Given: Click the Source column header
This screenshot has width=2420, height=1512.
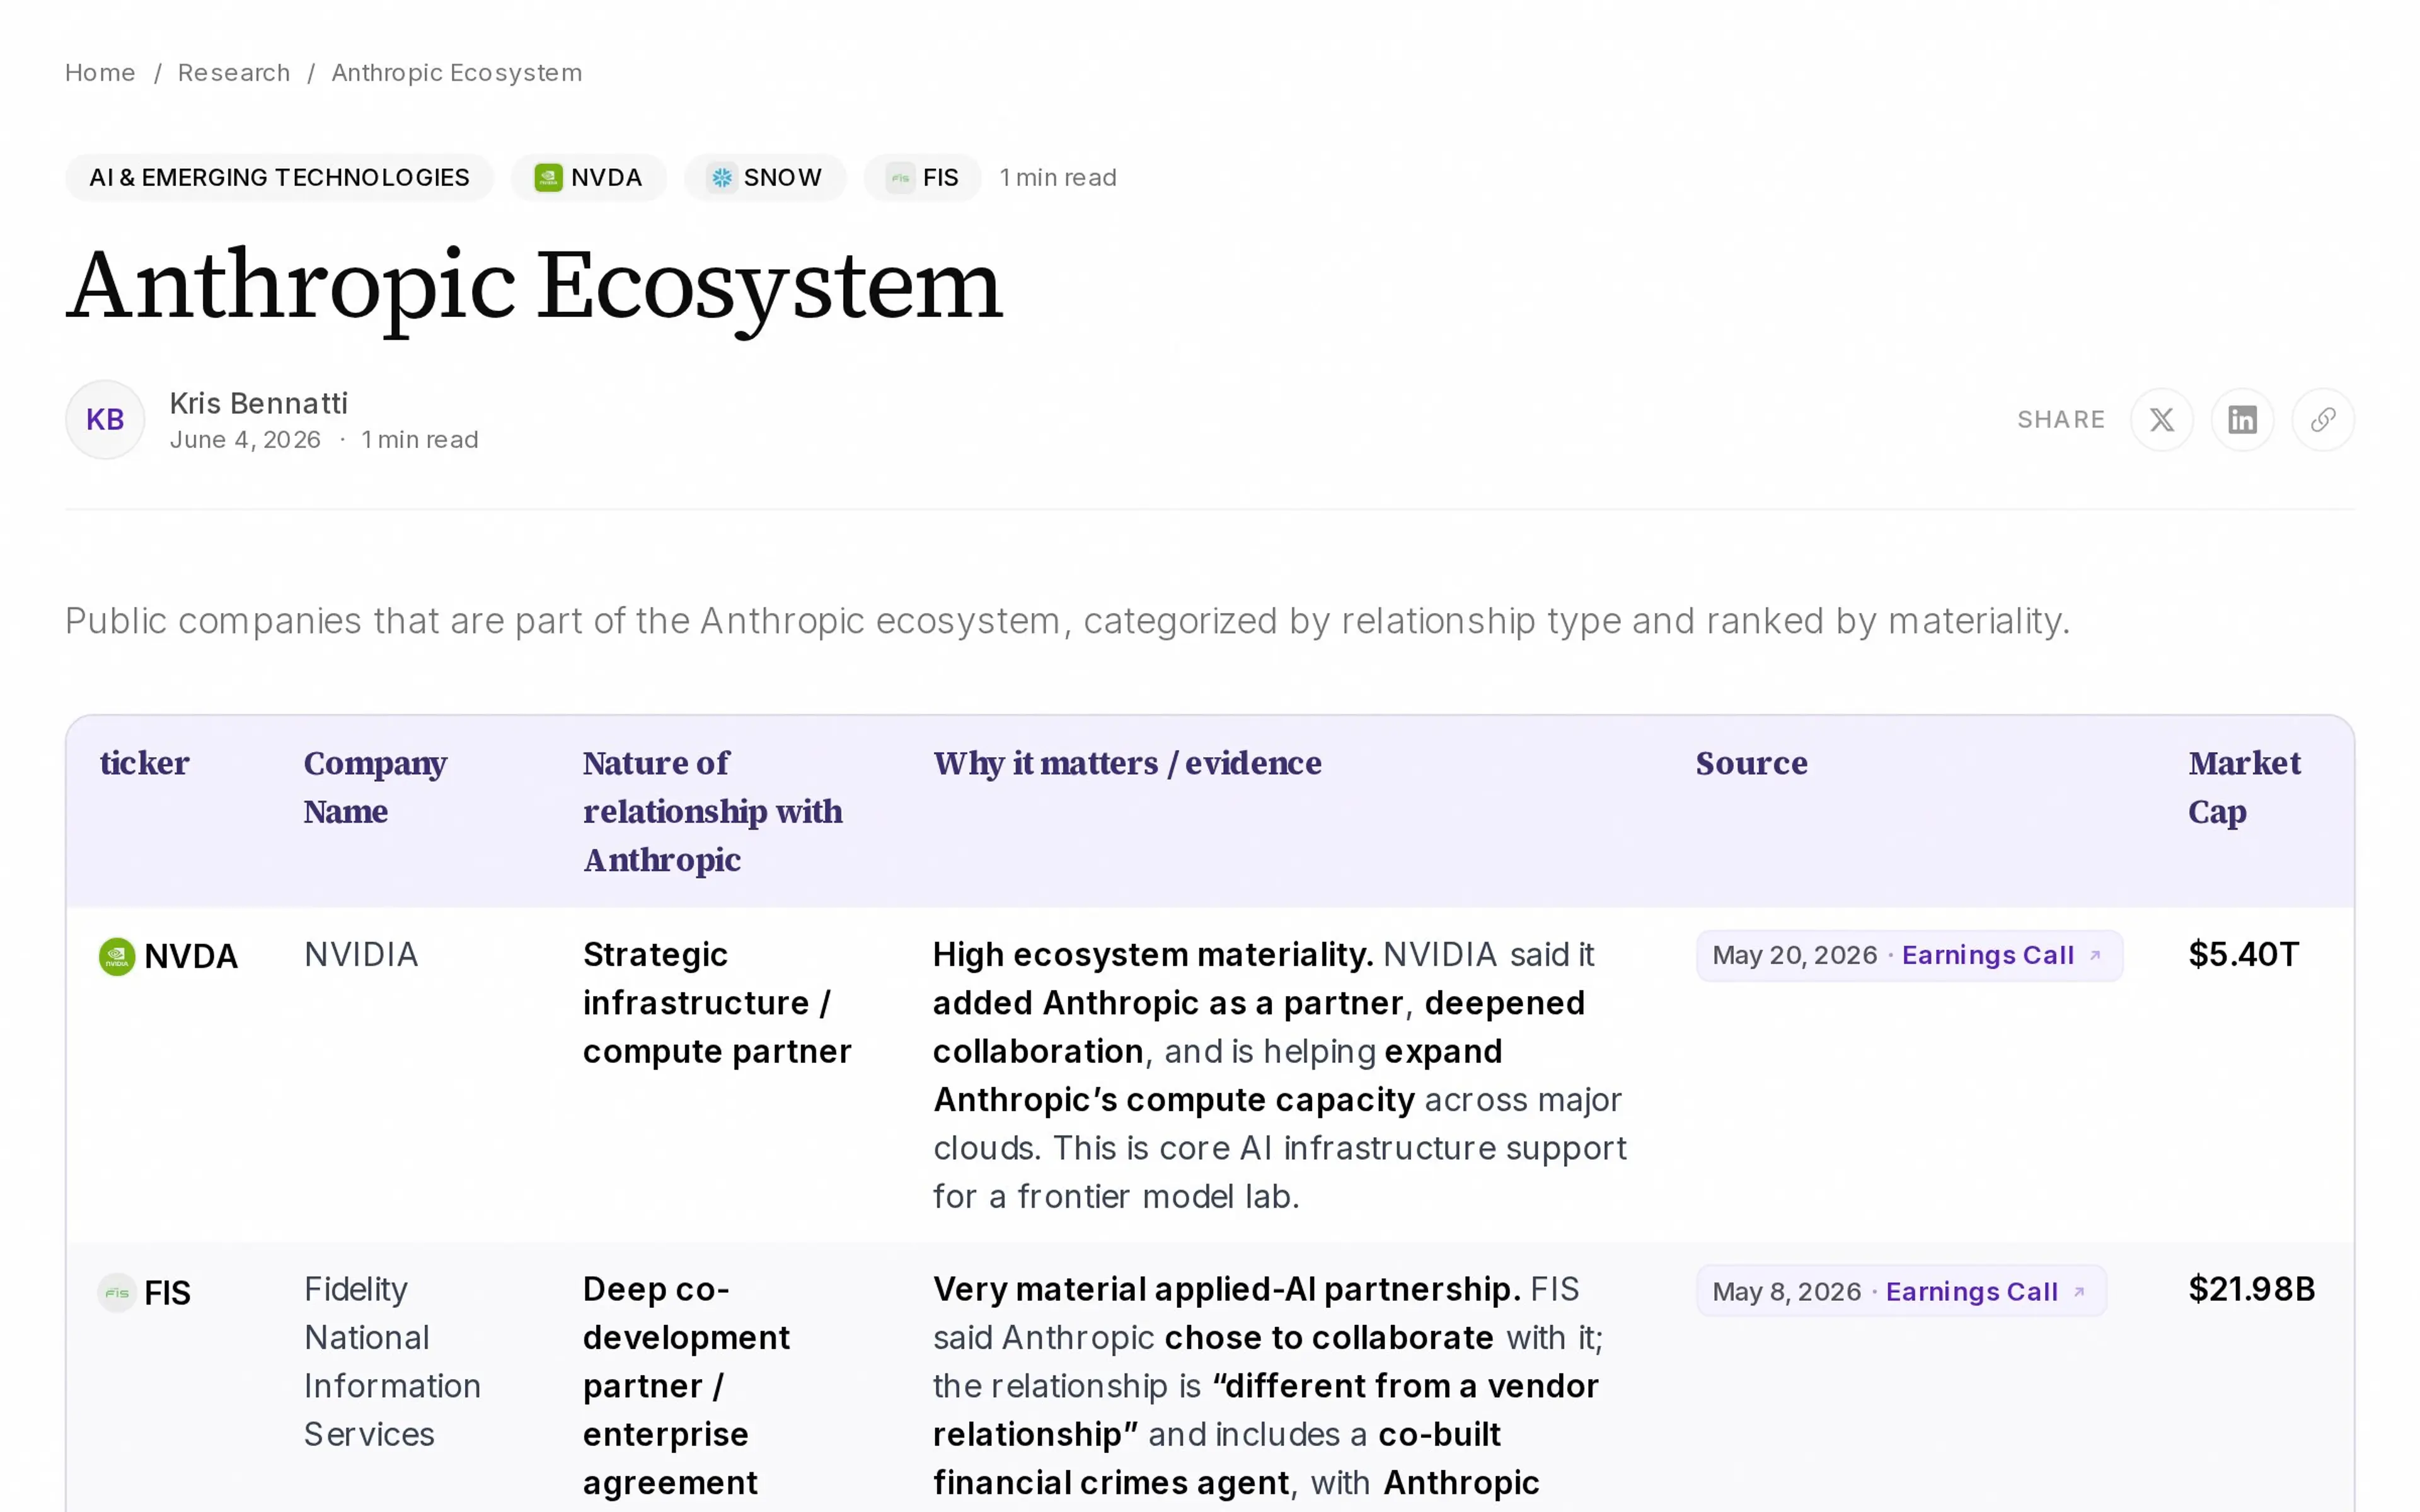Looking at the screenshot, I should coord(1751,763).
